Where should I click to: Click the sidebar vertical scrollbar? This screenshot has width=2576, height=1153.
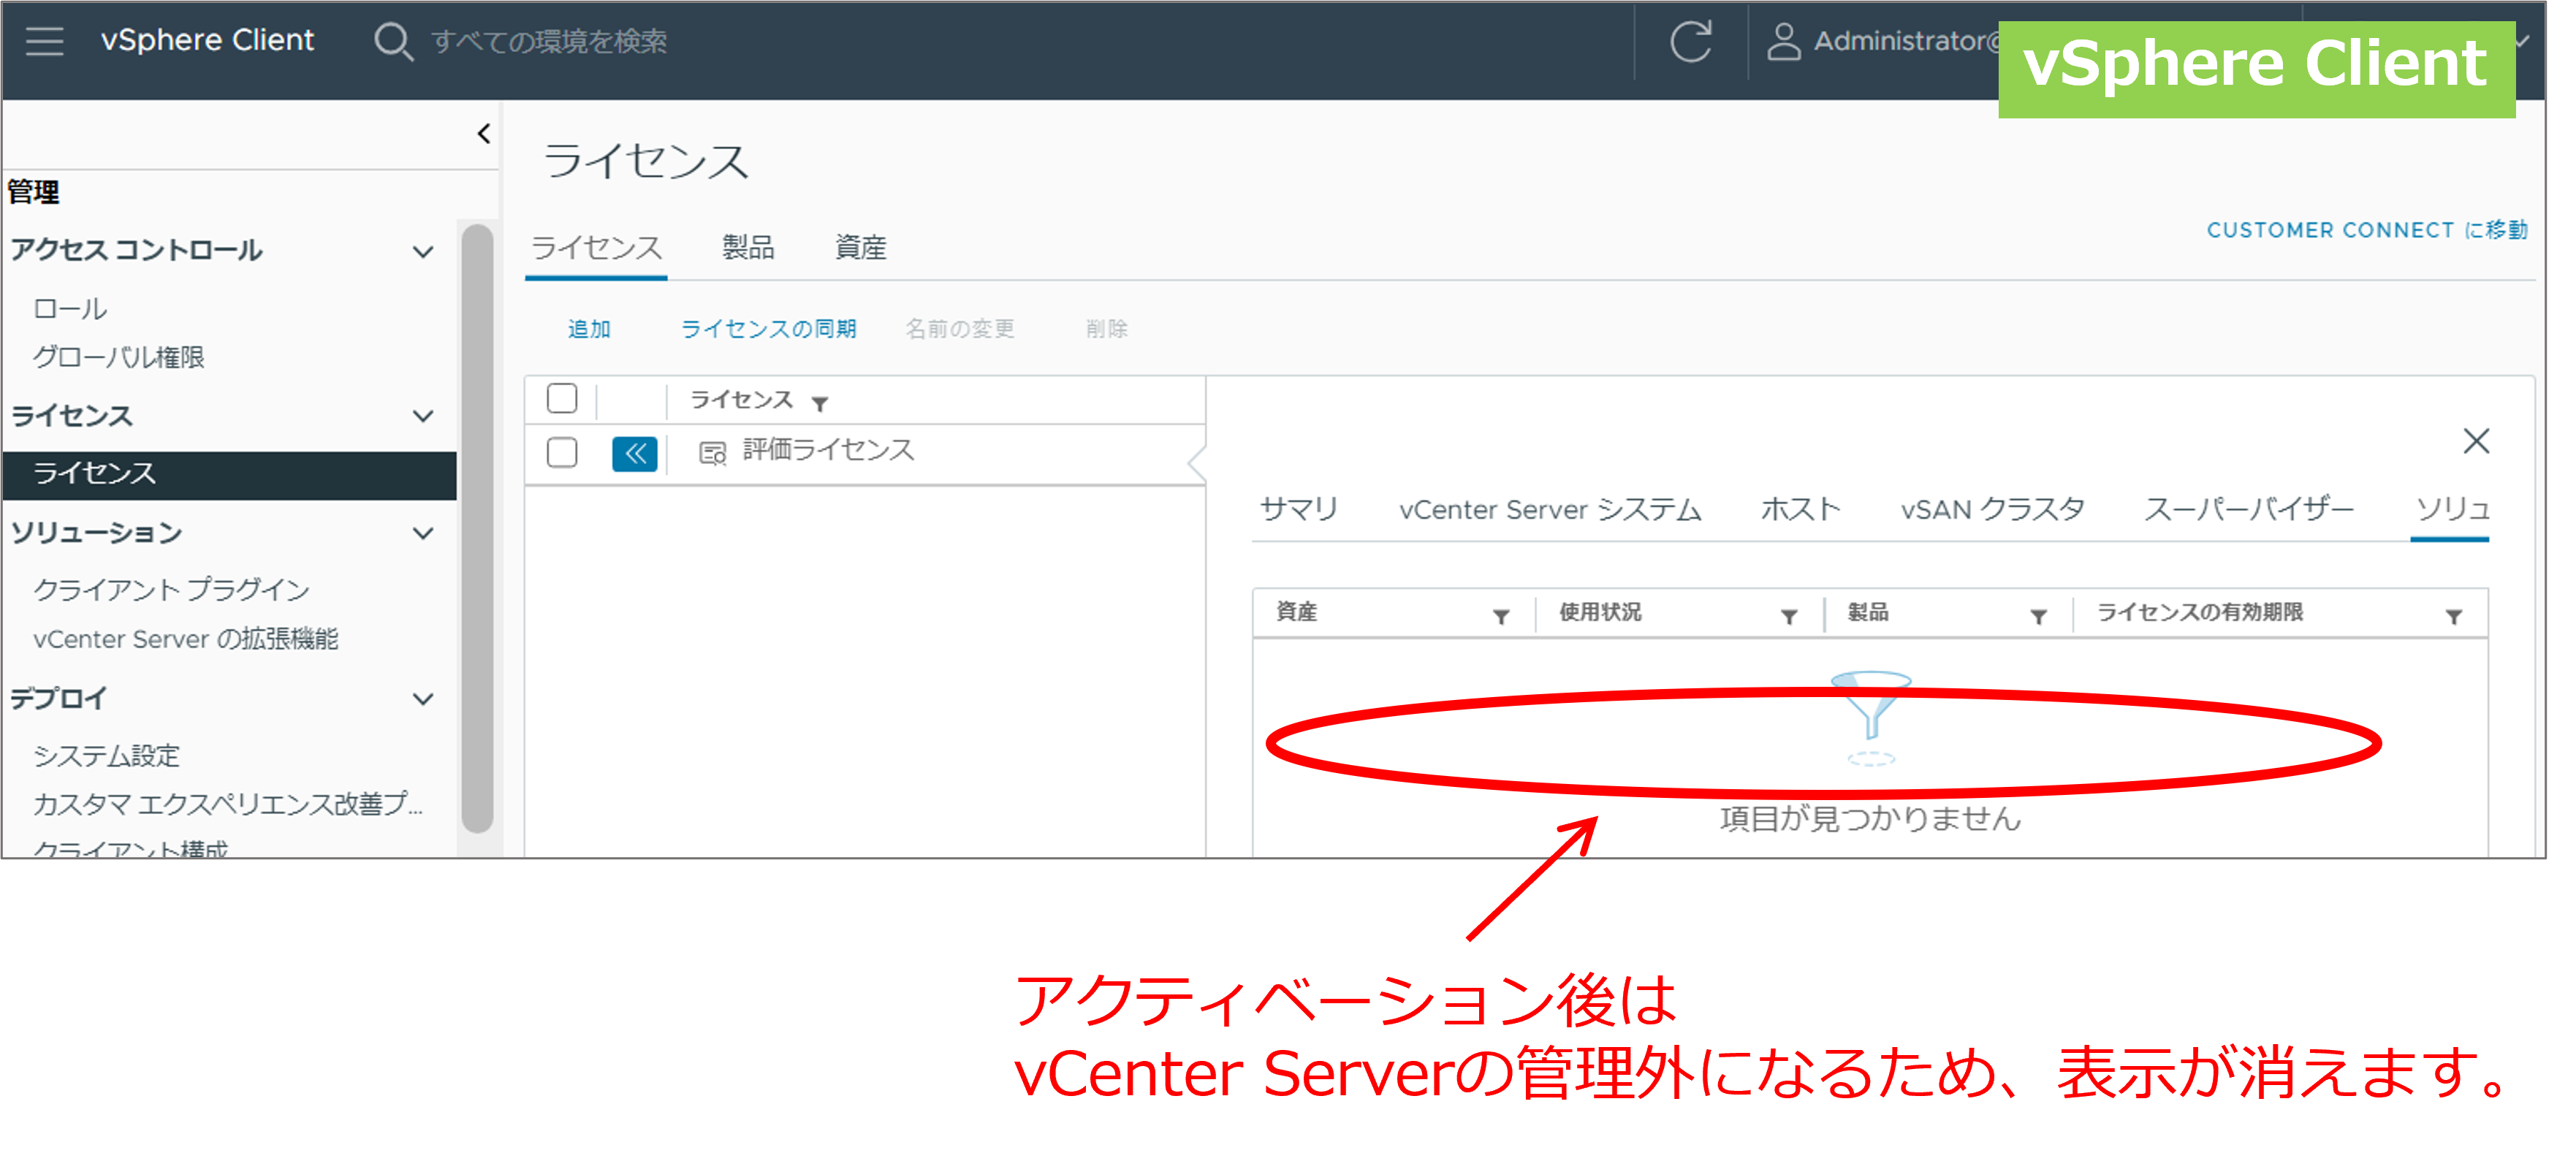tap(478, 528)
